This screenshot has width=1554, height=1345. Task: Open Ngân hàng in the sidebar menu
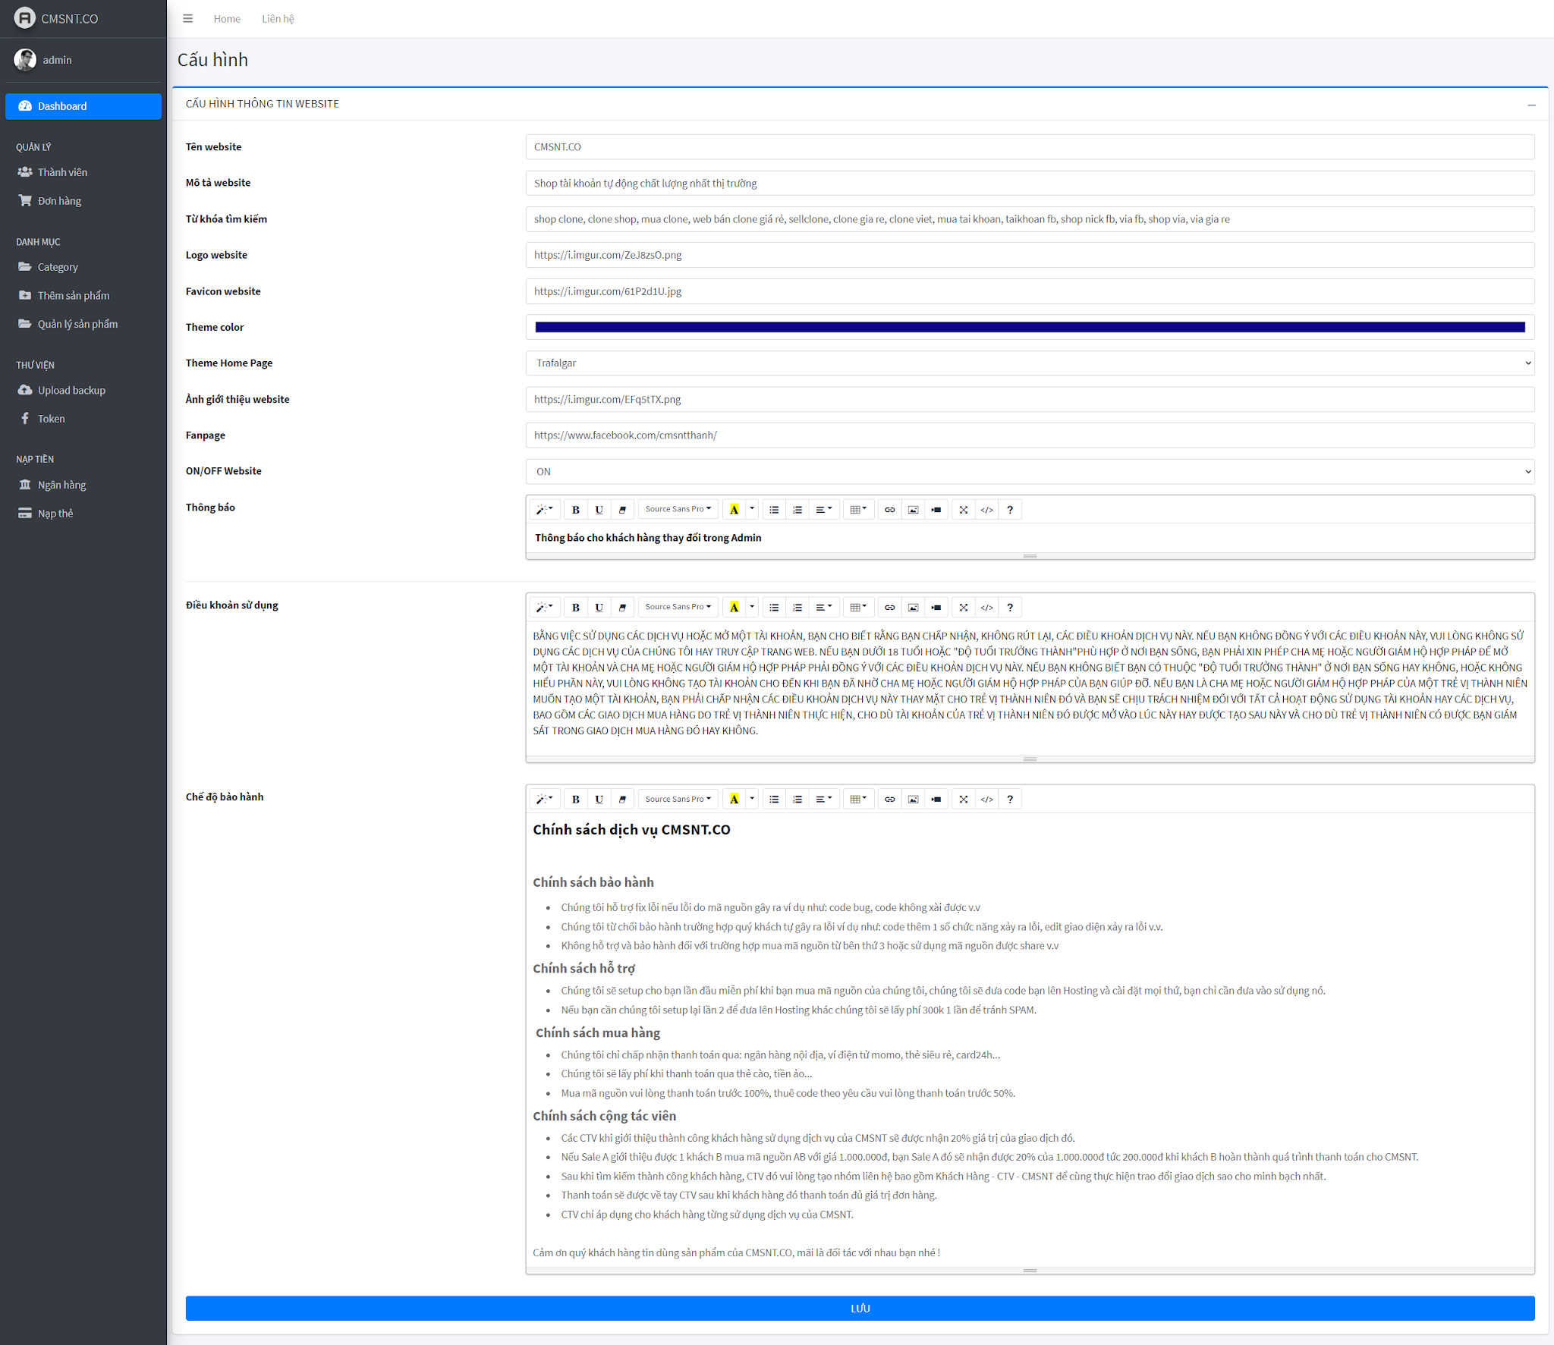61,485
